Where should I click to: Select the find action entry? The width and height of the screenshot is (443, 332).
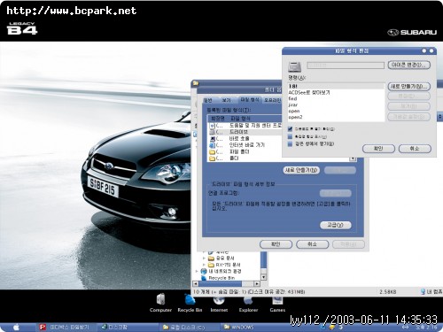click(336, 98)
